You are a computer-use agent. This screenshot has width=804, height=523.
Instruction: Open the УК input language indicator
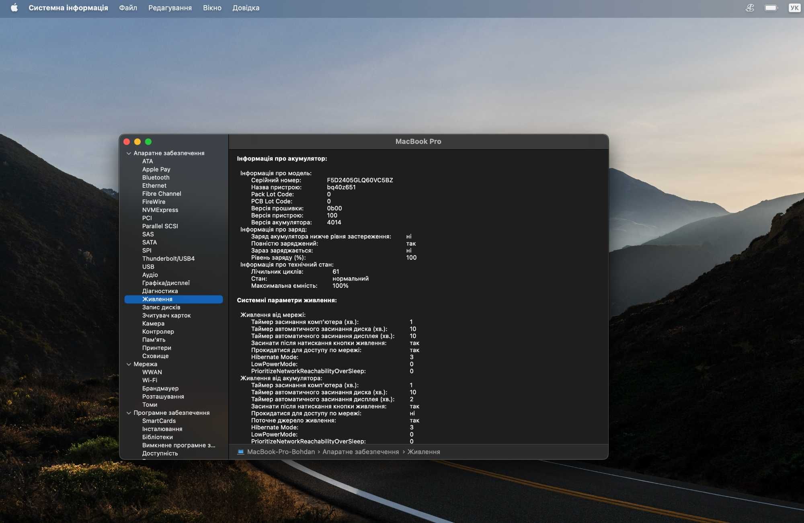click(794, 8)
